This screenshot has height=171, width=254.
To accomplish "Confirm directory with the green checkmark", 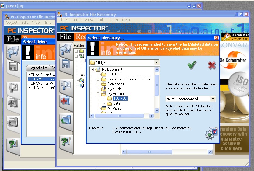I will [192, 65].
